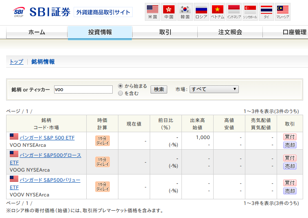Click the 現在値 column header
This screenshot has width=308, height=218.
tap(134, 124)
